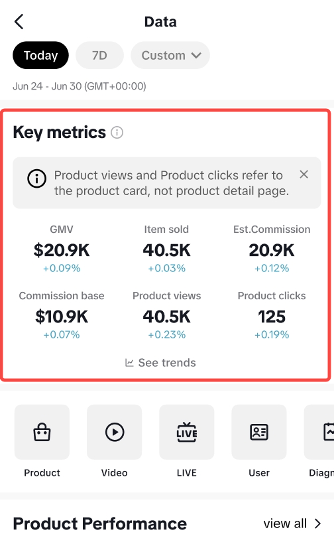The height and width of the screenshot is (548, 334).
Task: Select the Item sold metric
Action: pos(167,249)
